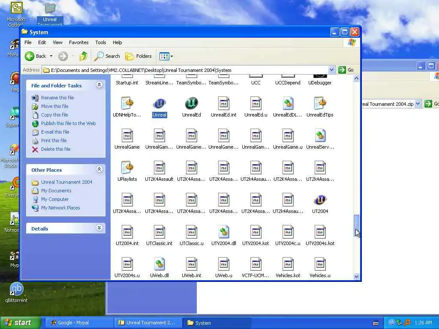This screenshot has width=439, height=329.
Task: Select the qBittorrent desktop shortcut
Action: tap(16, 293)
